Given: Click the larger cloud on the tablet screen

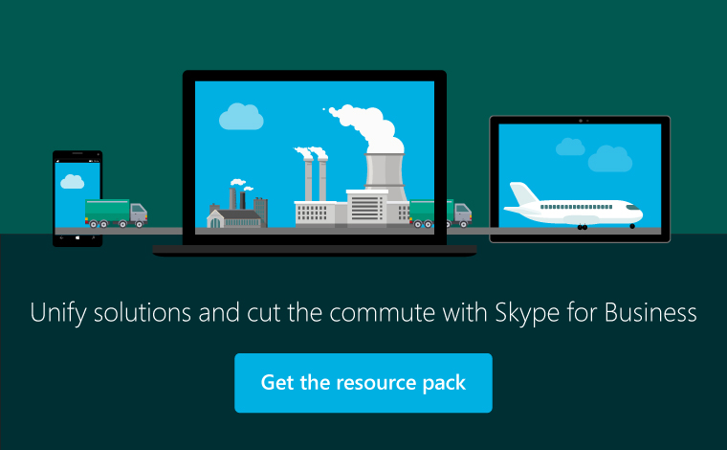Looking at the screenshot, I should (x=609, y=158).
